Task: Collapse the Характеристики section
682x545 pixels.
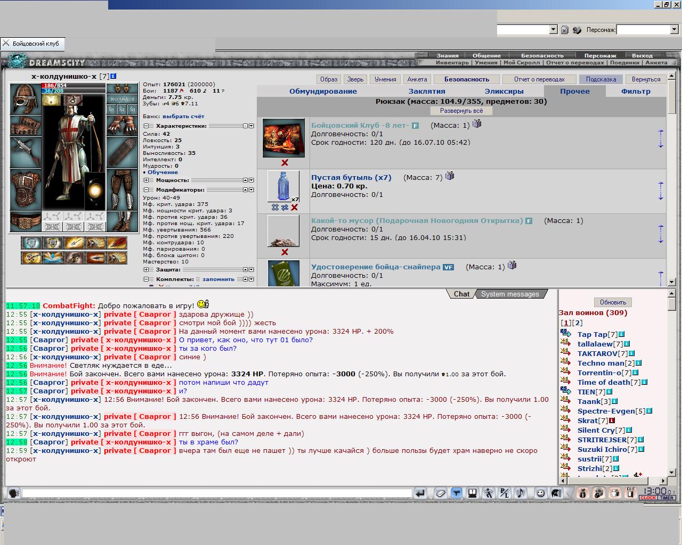Action: point(146,126)
